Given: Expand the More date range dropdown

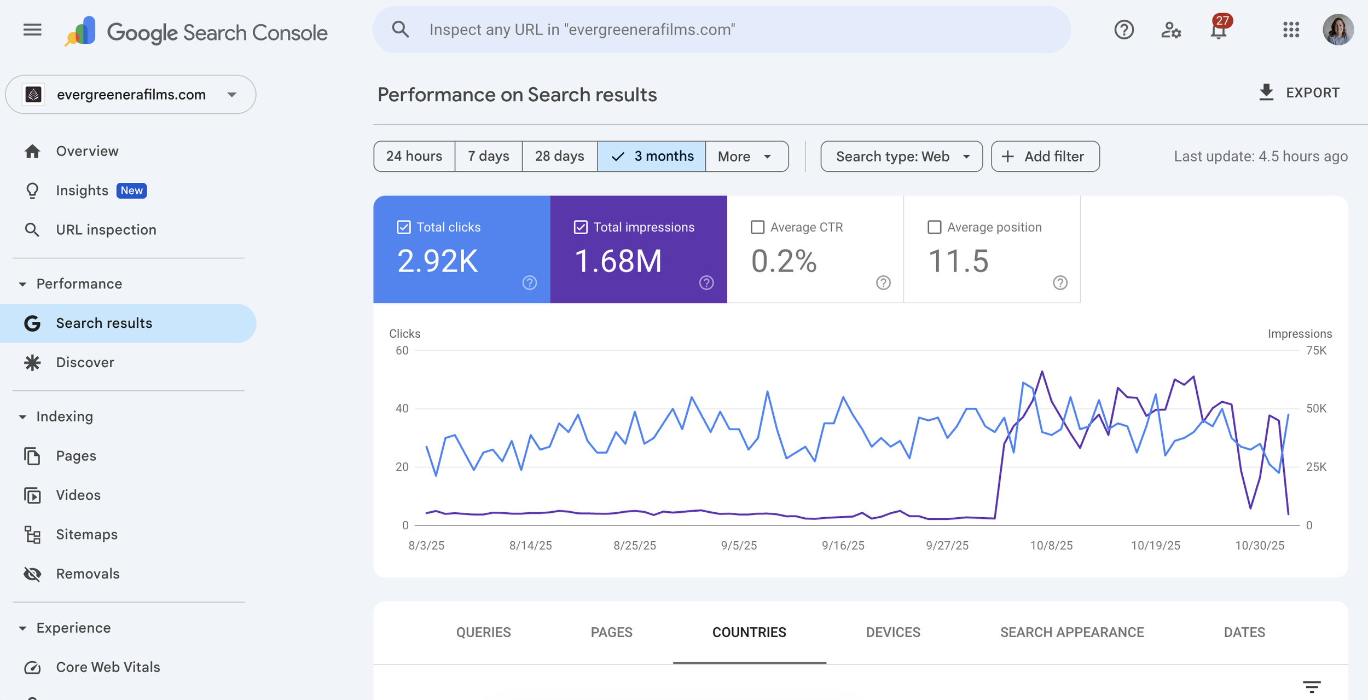Looking at the screenshot, I should (x=746, y=157).
